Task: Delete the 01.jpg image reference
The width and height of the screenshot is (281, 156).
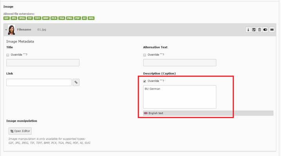Action: [x=259, y=30]
